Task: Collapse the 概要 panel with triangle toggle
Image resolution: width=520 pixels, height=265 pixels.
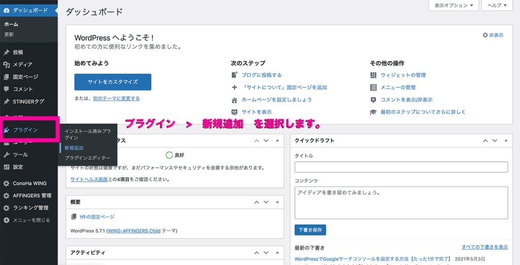Action: [x=278, y=202]
